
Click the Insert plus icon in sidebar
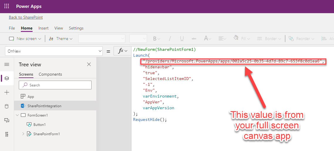coord(7,92)
